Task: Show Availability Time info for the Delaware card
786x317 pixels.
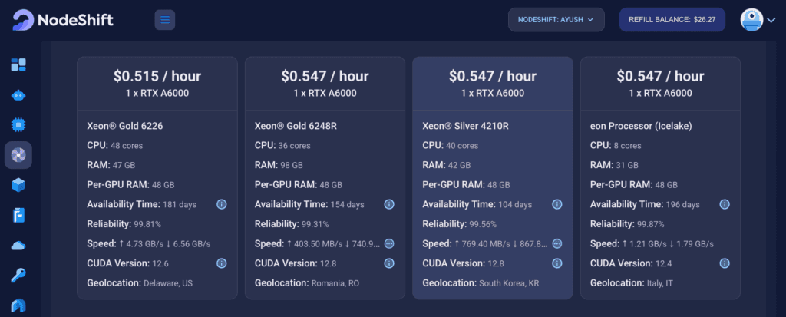Action: pyautogui.click(x=222, y=205)
